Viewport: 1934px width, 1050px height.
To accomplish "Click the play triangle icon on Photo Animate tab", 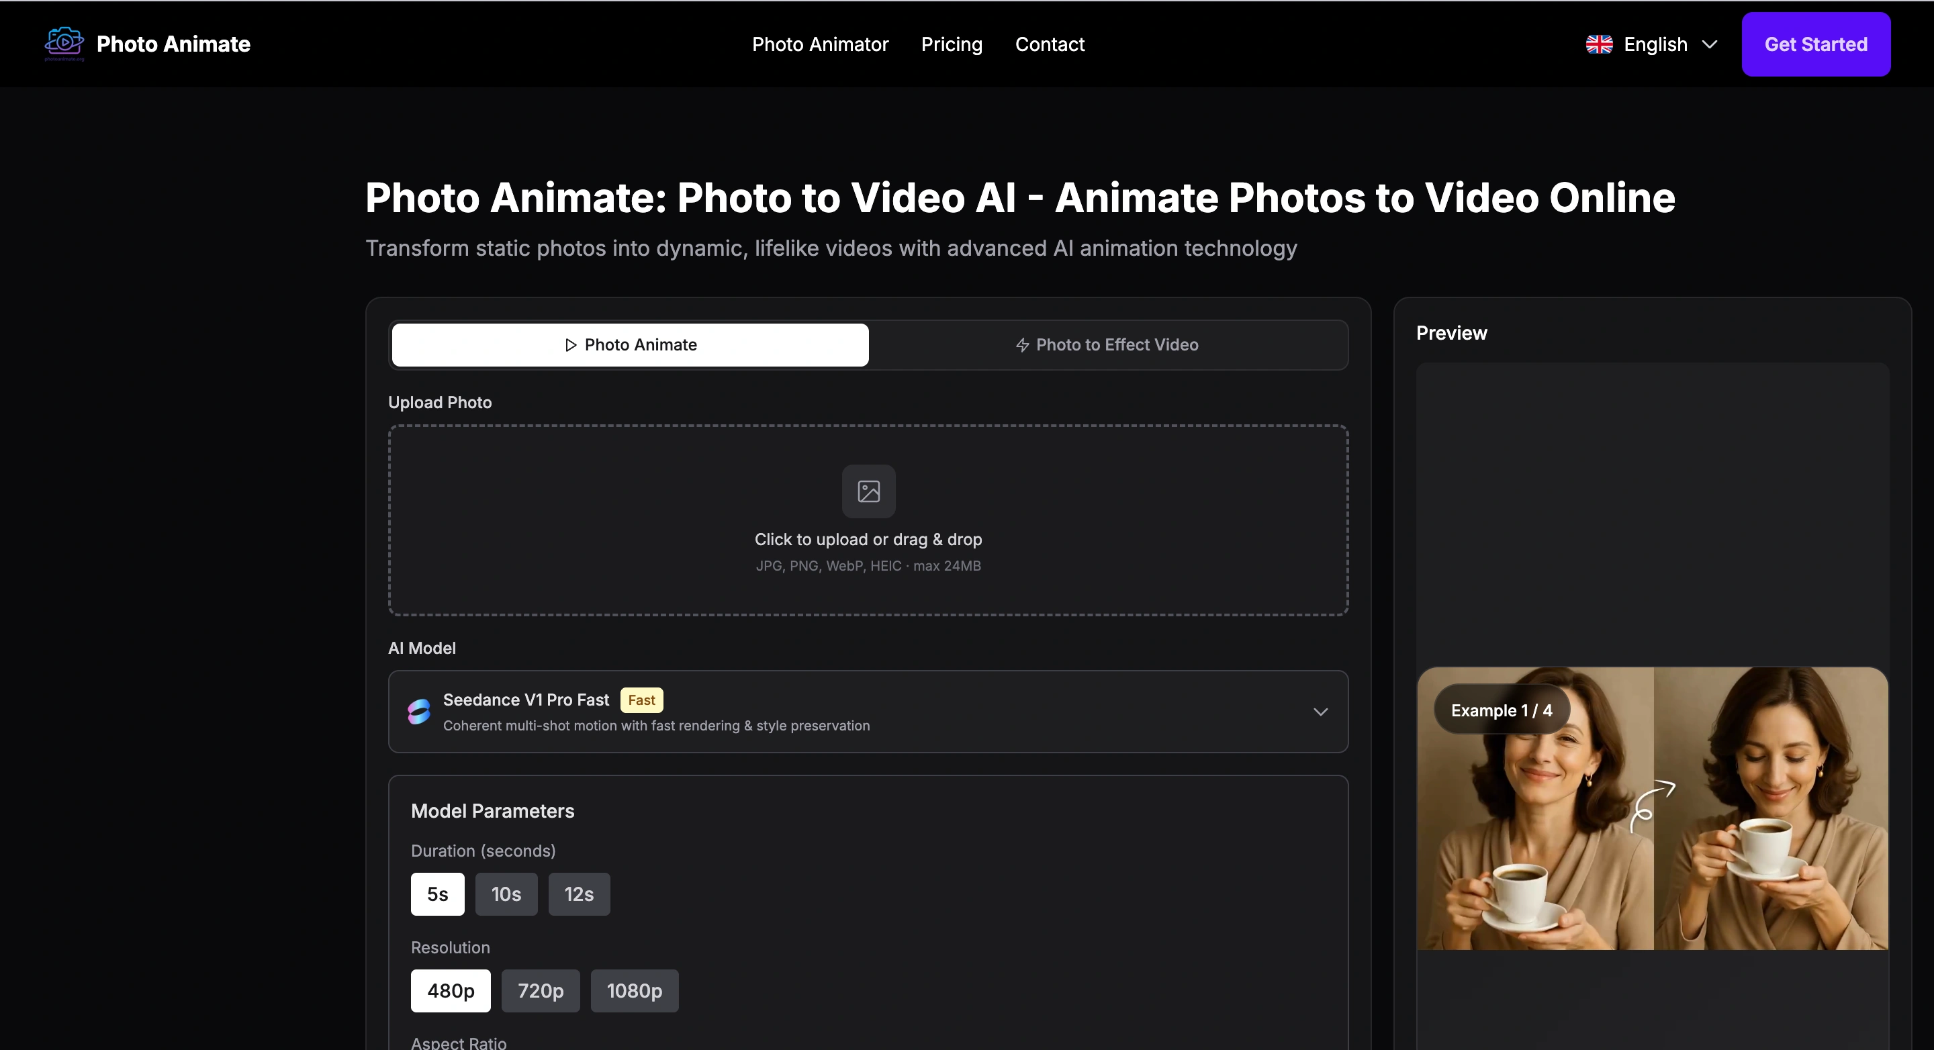I will [x=571, y=344].
